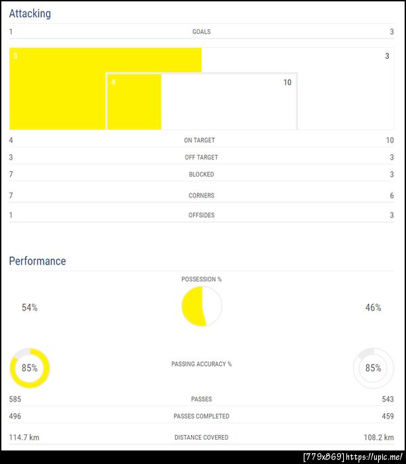Viewport: 406px width, 464px height.
Task: Click the yellow on-target area inside goal frame
Action: click(134, 101)
